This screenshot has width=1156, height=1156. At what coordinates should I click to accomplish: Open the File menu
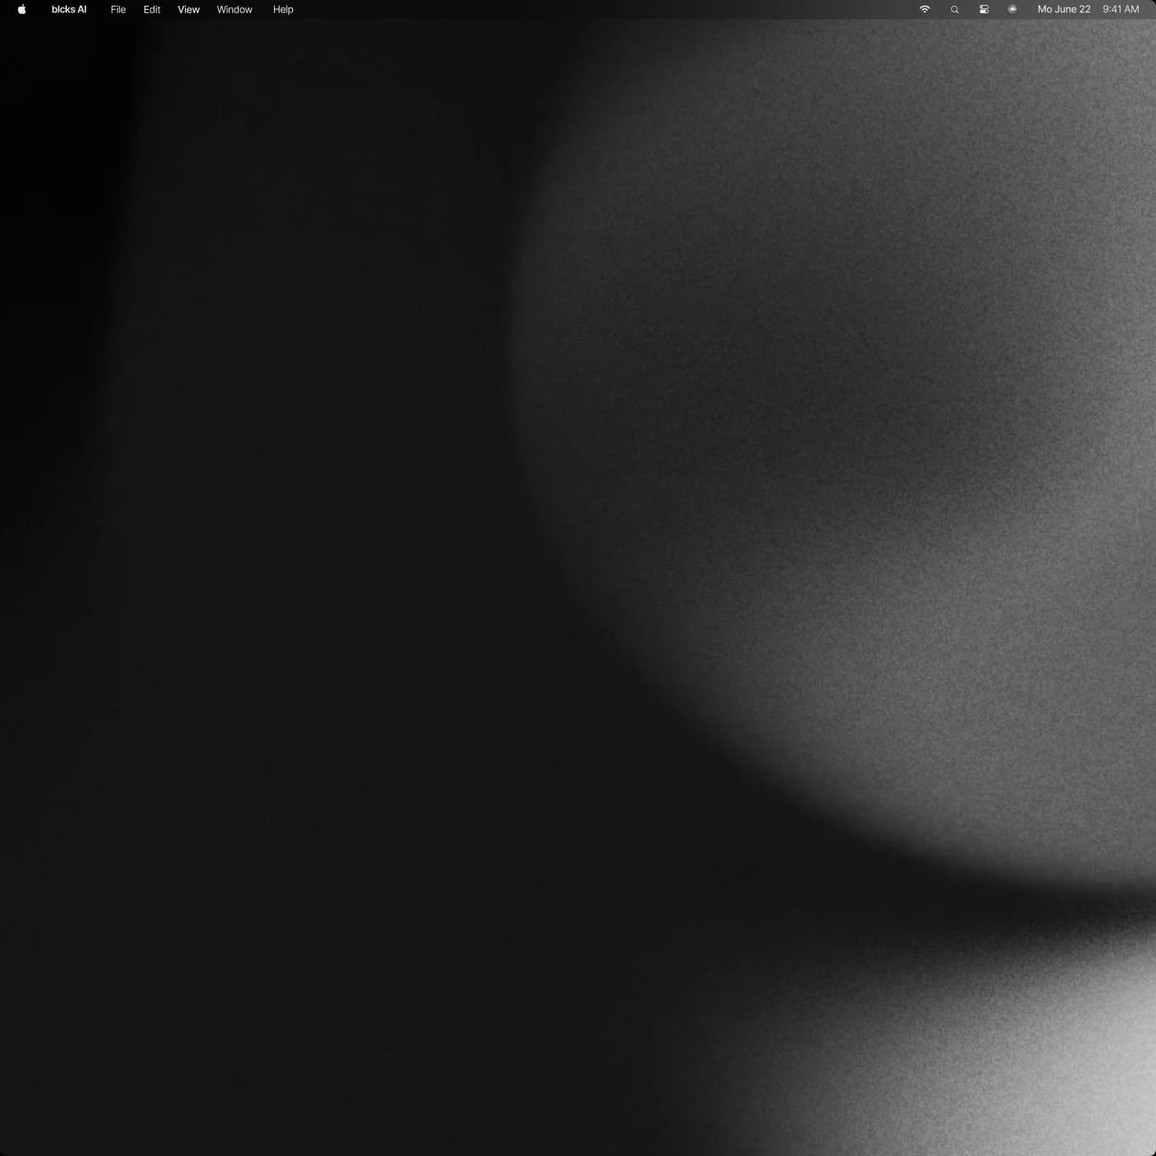(x=118, y=9)
